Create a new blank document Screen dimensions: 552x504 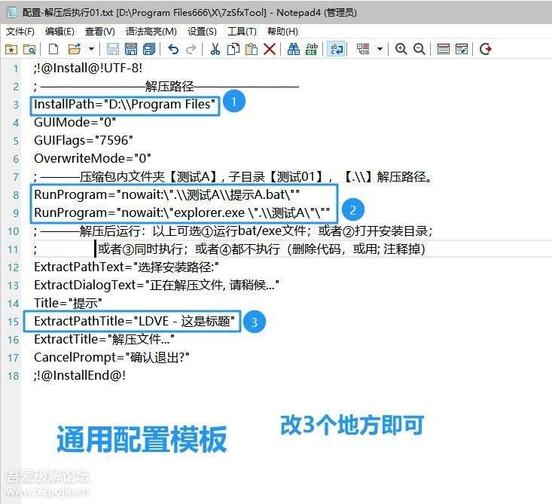pos(53,49)
